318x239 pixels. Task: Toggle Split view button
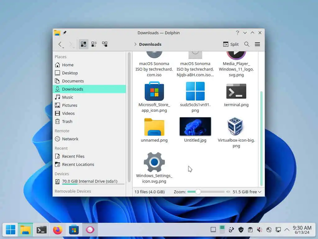[x=231, y=44]
